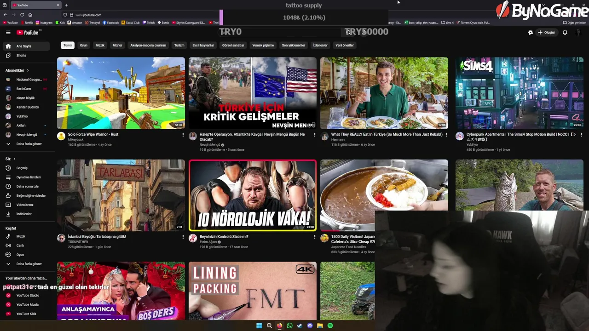This screenshot has height=331, width=589.
Task: Click the Oluştur create button
Action: pyautogui.click(x=547, y=33)
